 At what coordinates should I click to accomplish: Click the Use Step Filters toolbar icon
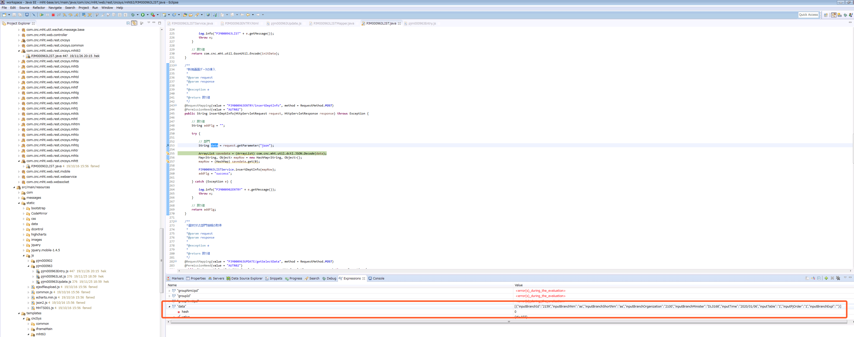point(89,15)
